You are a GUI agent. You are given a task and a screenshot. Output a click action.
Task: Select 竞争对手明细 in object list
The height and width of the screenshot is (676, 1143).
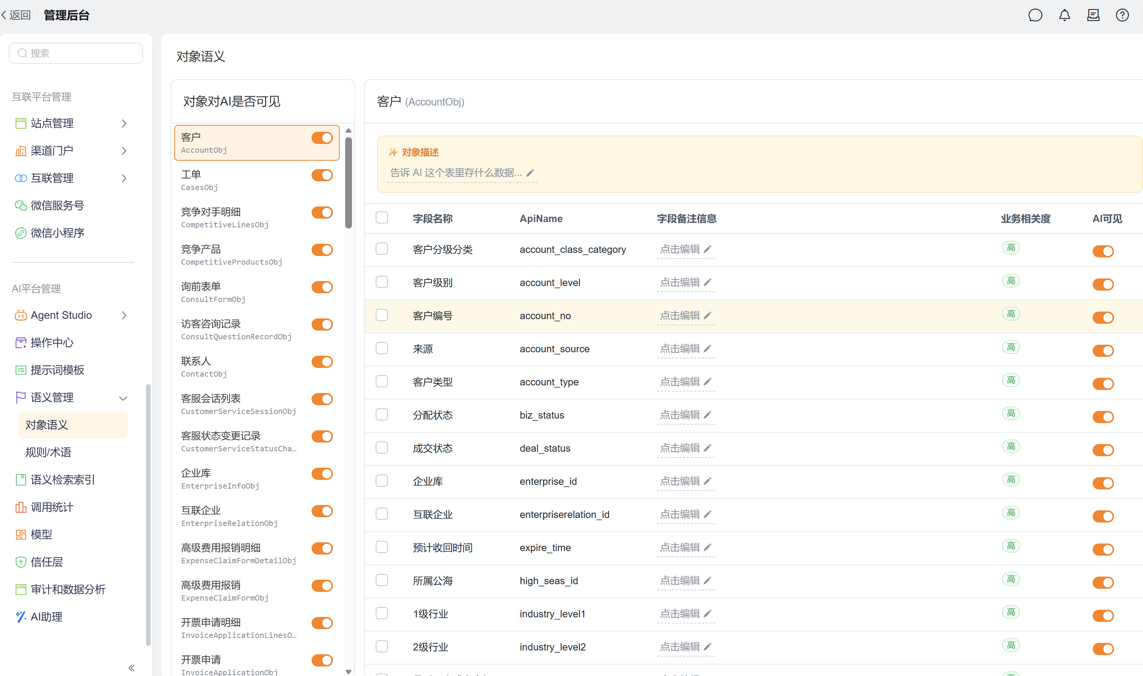(x=257, y=218)
